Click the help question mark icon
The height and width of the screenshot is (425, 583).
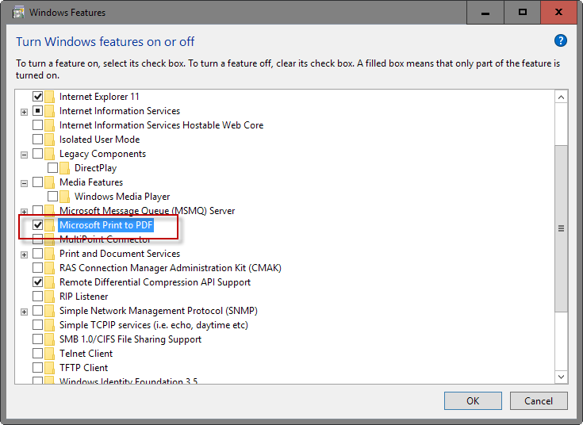[560, 41]
